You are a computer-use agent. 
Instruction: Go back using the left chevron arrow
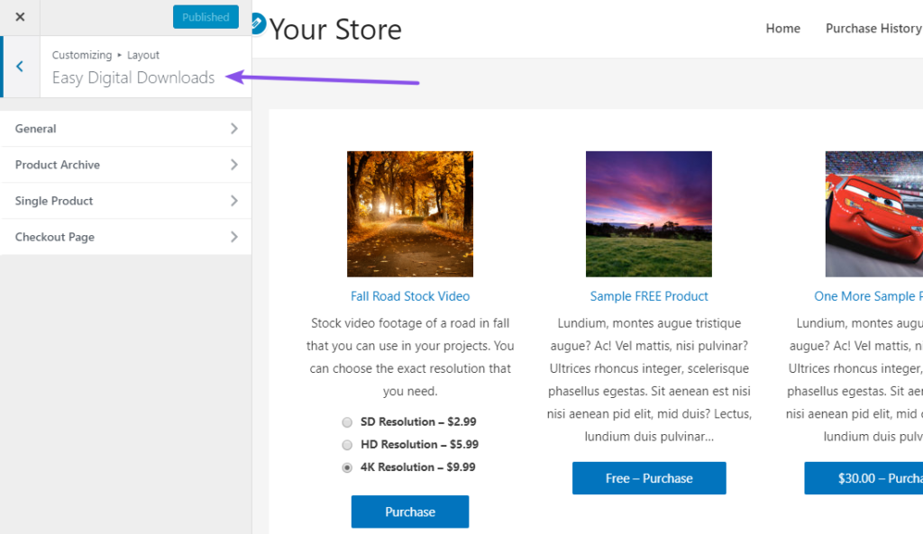[20, 67]
